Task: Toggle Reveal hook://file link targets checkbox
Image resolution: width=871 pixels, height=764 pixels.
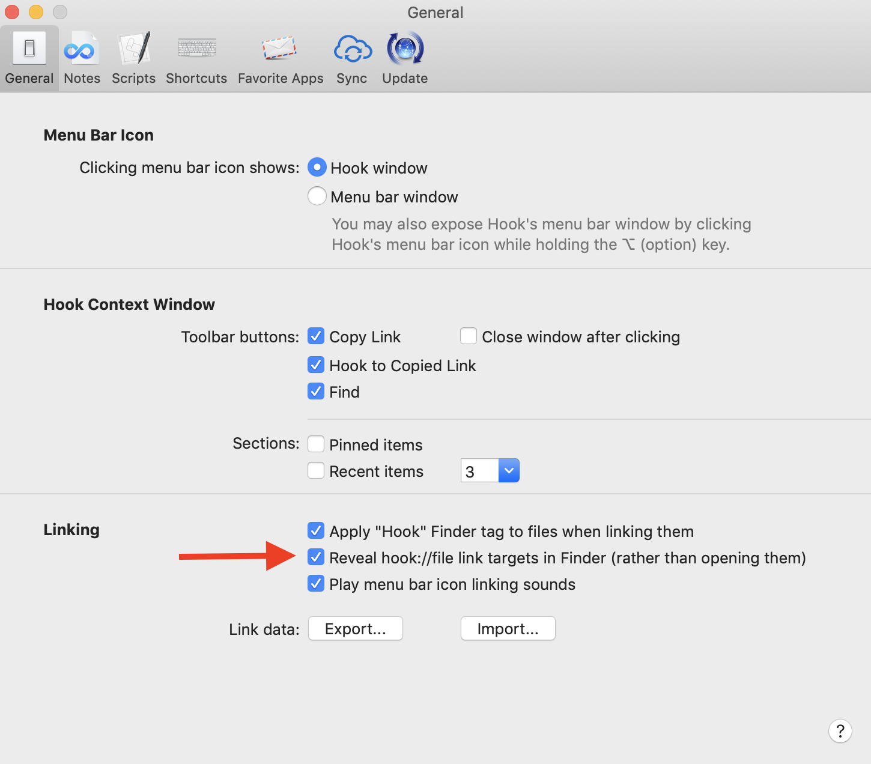Action: click(316, 557)
